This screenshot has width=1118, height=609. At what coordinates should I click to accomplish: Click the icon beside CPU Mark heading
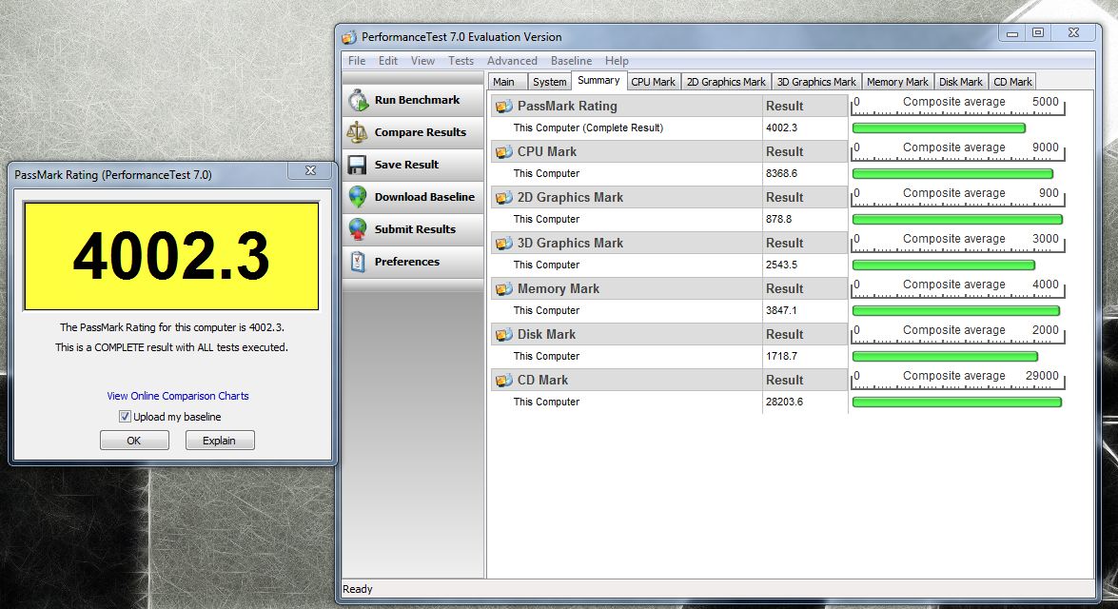click(504, 152)
